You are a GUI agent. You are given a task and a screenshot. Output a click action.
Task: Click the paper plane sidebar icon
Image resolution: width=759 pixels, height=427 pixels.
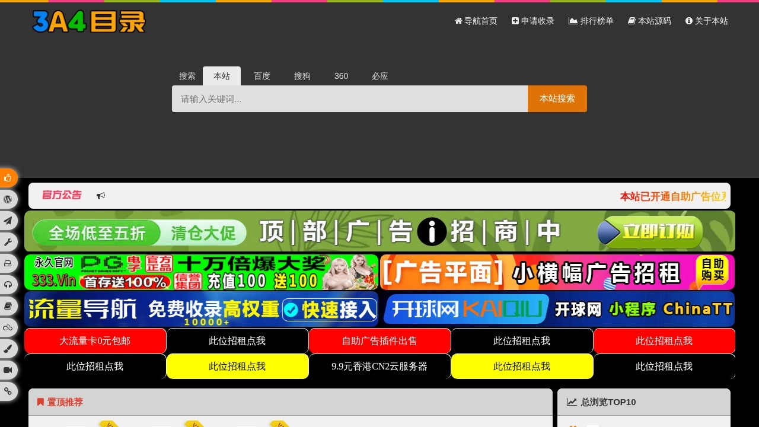[8, 221]
